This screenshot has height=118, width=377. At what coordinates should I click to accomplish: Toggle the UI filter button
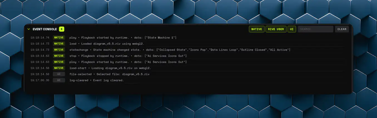[292, 29]
